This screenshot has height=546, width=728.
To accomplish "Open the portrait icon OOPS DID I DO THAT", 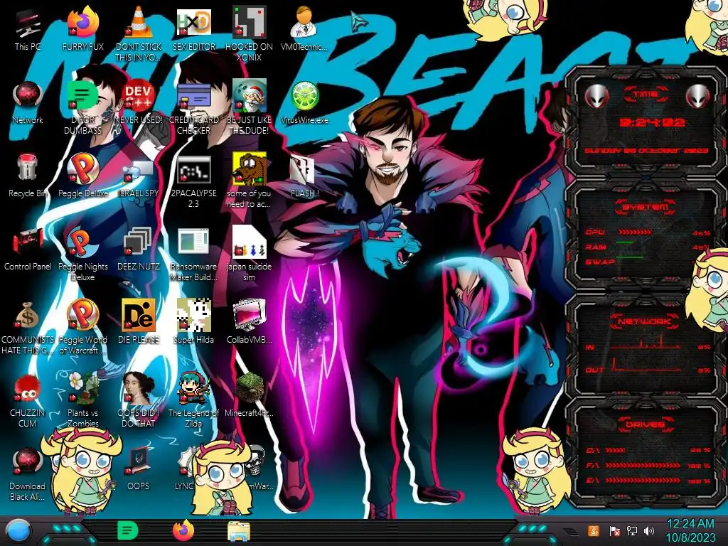I will pyautogui.click(x=138, y=400).
